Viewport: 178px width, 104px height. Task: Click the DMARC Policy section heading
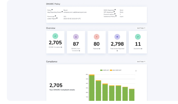(53, 4)
